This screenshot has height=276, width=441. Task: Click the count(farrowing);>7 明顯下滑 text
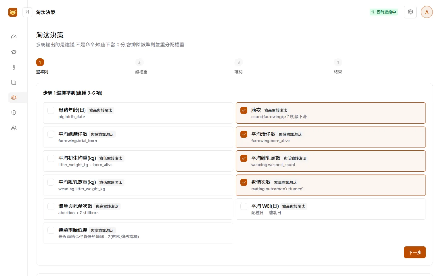pyautogui.click(x=279, y=117)
